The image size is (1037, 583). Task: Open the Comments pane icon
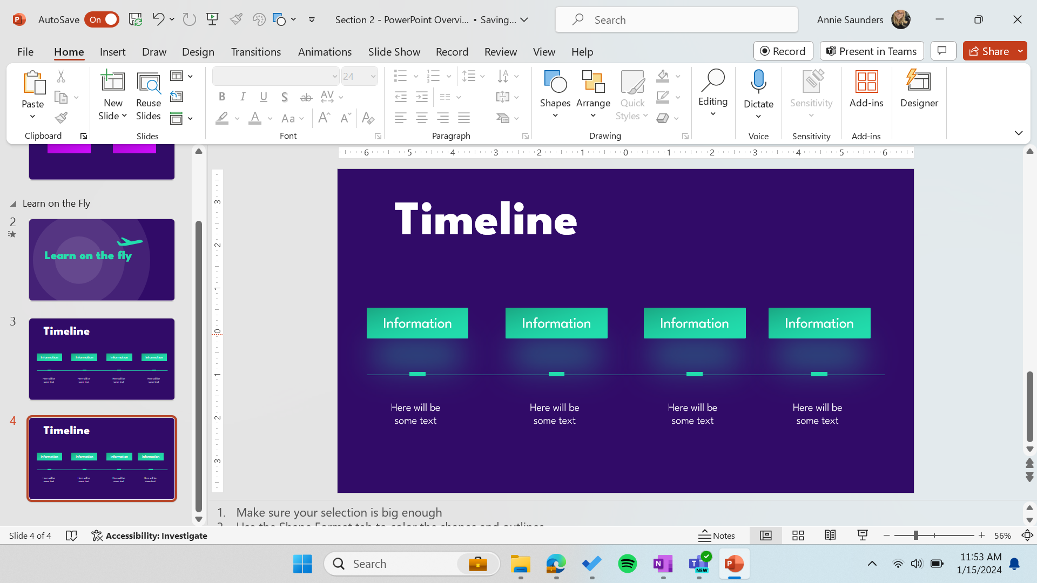click(x=943, y=51)
